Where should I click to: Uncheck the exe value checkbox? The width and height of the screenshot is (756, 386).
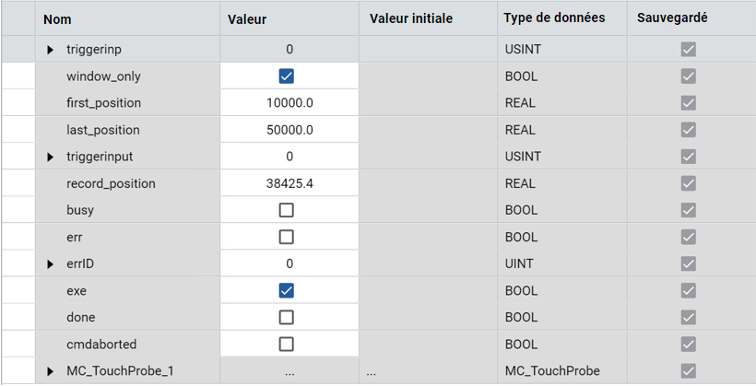click(287, 290)
